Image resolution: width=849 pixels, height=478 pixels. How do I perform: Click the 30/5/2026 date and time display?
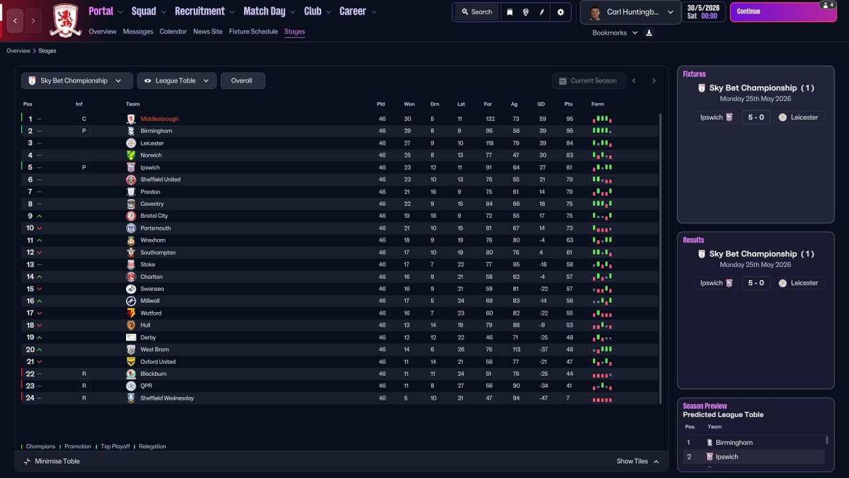(704, 12)
